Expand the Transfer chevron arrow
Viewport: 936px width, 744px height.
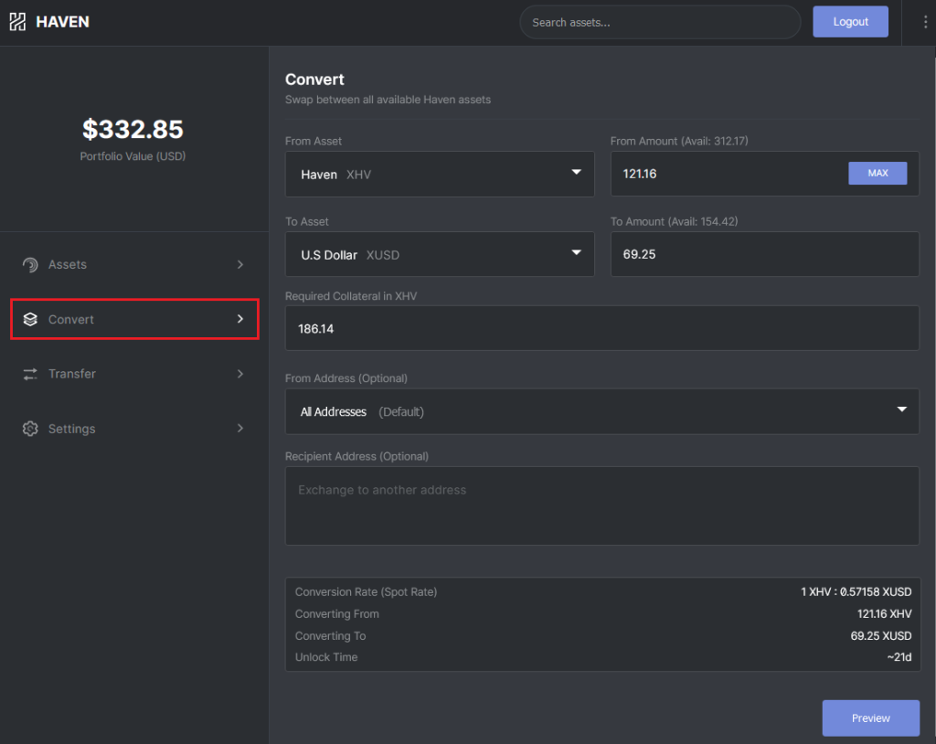tap(240, 374)
